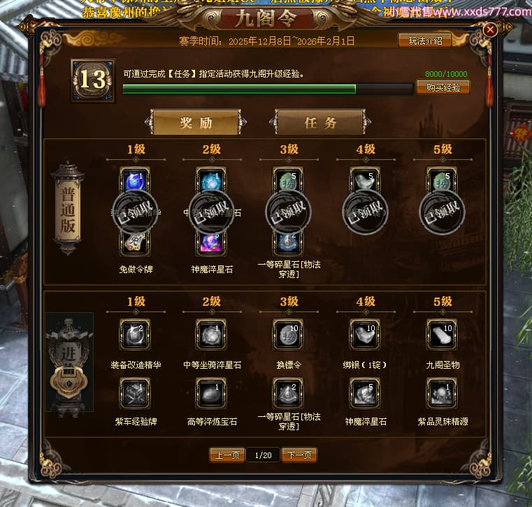Click the 免做令牌 icon in normal tier
532x507 pixels.
135,242
